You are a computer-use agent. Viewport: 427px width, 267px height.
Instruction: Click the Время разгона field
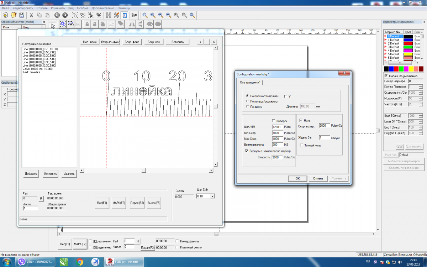(x=277, y=145)
